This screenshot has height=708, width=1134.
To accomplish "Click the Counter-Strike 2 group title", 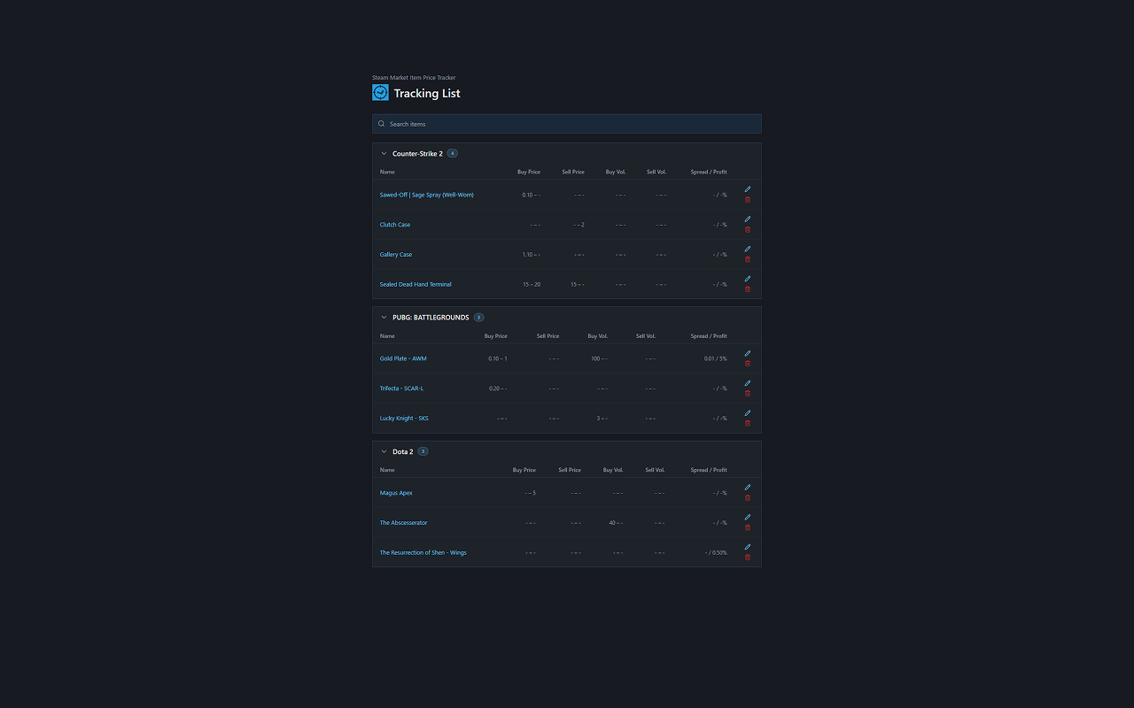I will tap(417, 154).
